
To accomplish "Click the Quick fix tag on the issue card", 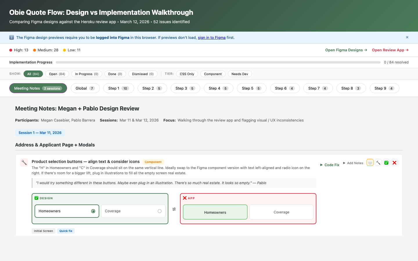I will [66, 231].
